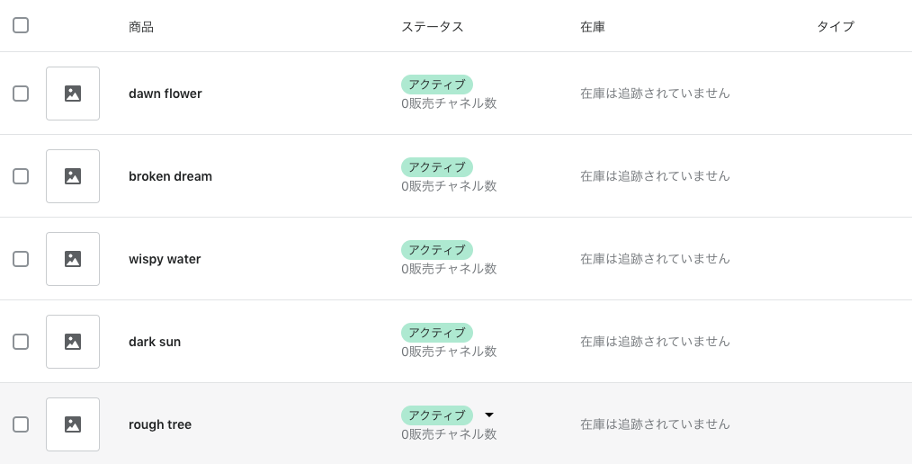Tick the wispy water row checkbox

tap(21, 259)
